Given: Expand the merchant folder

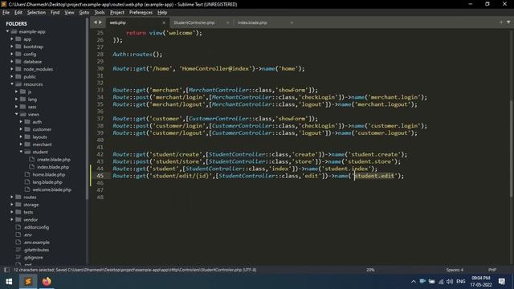Looking at the screenshot, I should click(22, 144).
